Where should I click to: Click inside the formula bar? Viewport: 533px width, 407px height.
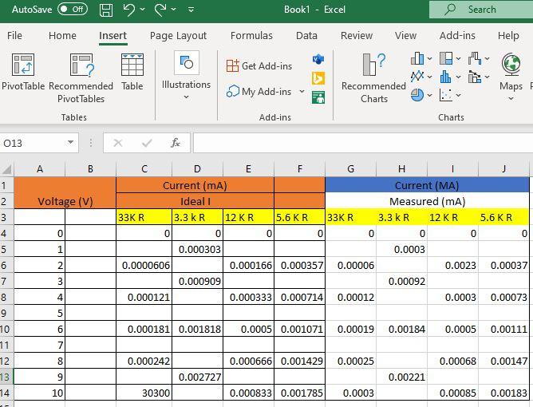[x=363, y=143]
